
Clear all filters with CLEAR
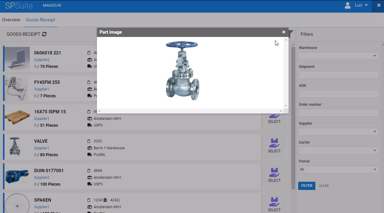(x=324, y=186)
